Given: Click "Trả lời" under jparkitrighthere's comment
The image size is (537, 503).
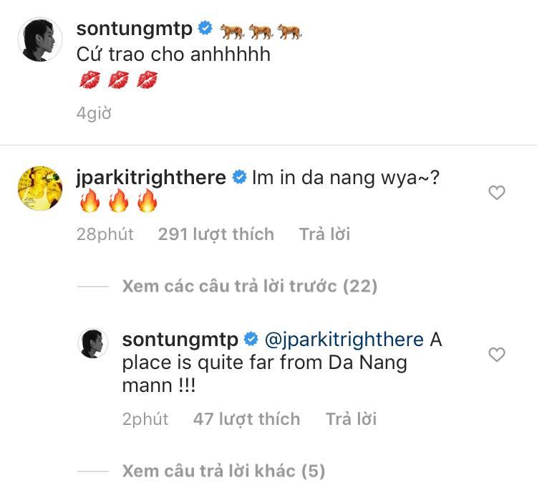Looking at the screenshot, I should click(x=324, y=234).
